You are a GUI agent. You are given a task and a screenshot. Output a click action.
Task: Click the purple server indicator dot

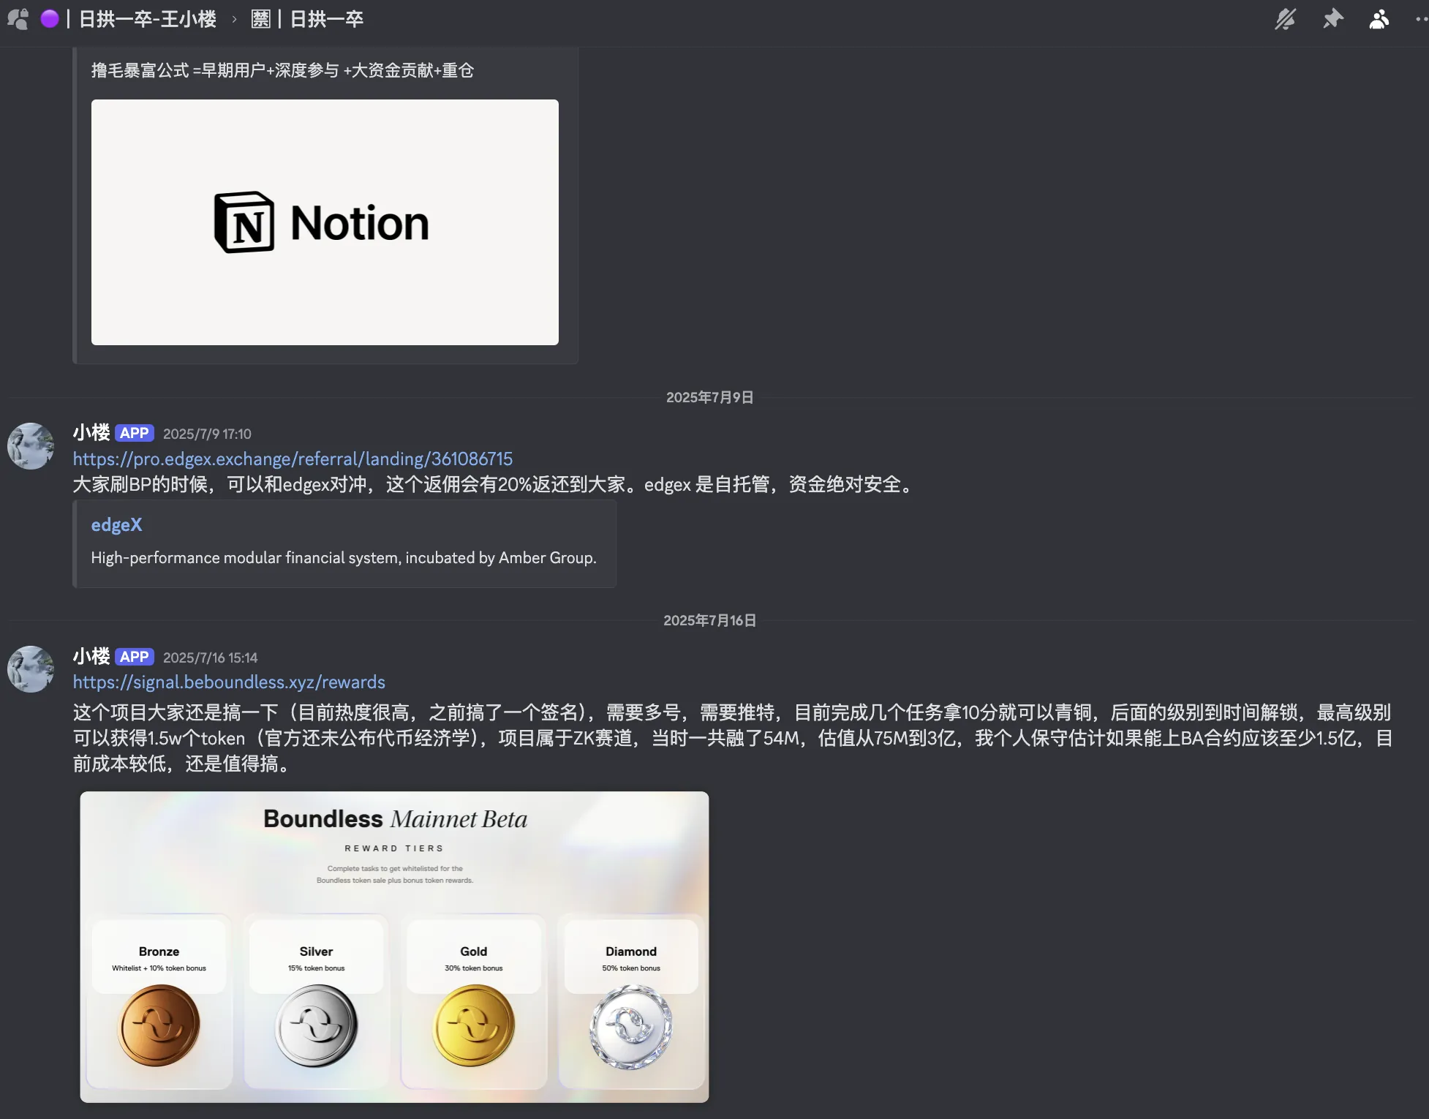[48, 19]
